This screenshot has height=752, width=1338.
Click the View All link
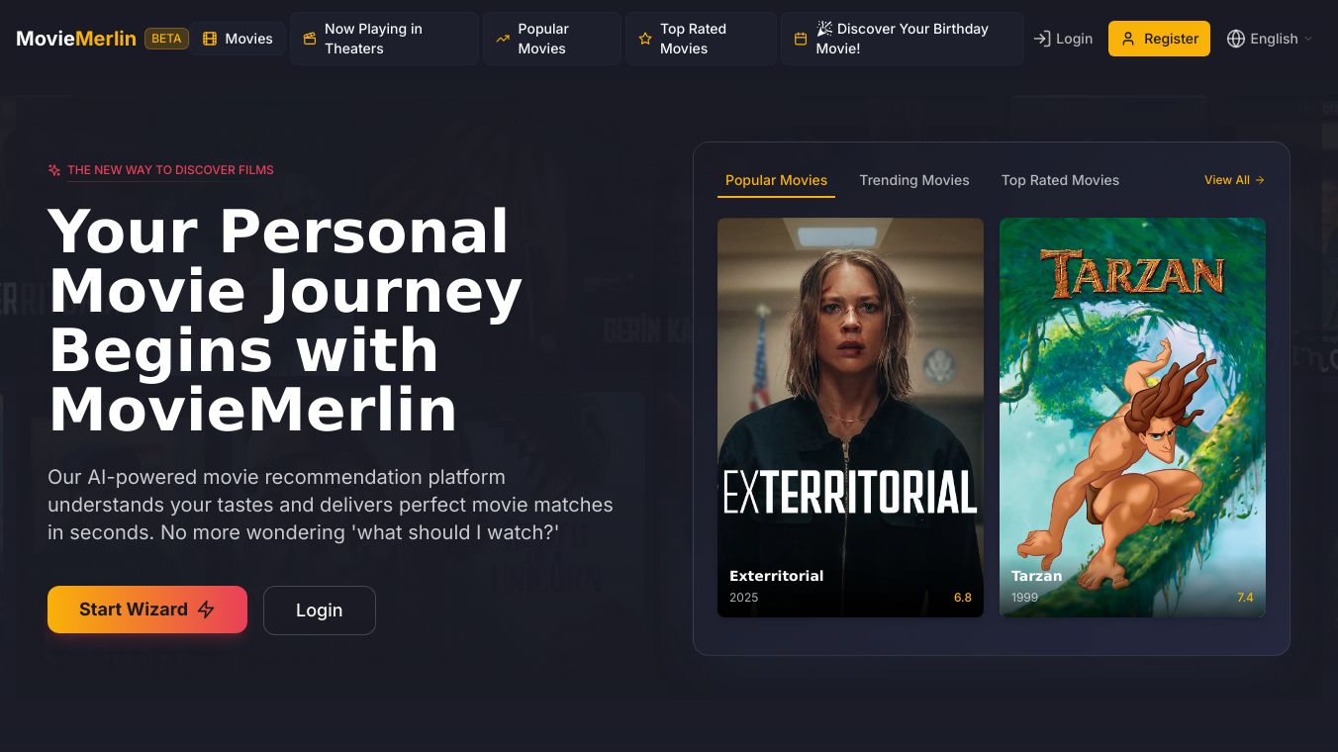pyautogui.click(x=1234, y=180)
